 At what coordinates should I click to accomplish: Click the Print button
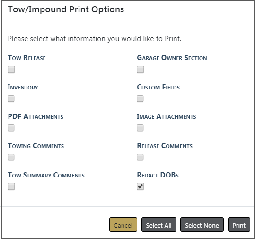[x=239, y=225]
